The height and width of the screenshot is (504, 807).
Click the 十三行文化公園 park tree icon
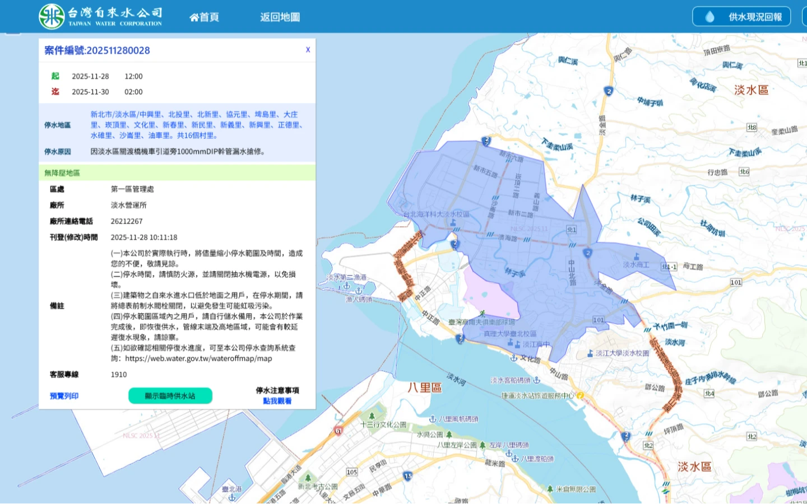tap(372, 416)
